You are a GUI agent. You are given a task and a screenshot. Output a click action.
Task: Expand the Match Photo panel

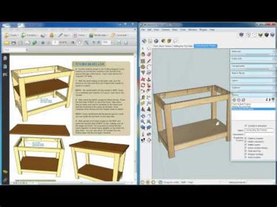(x=253, y=73)
